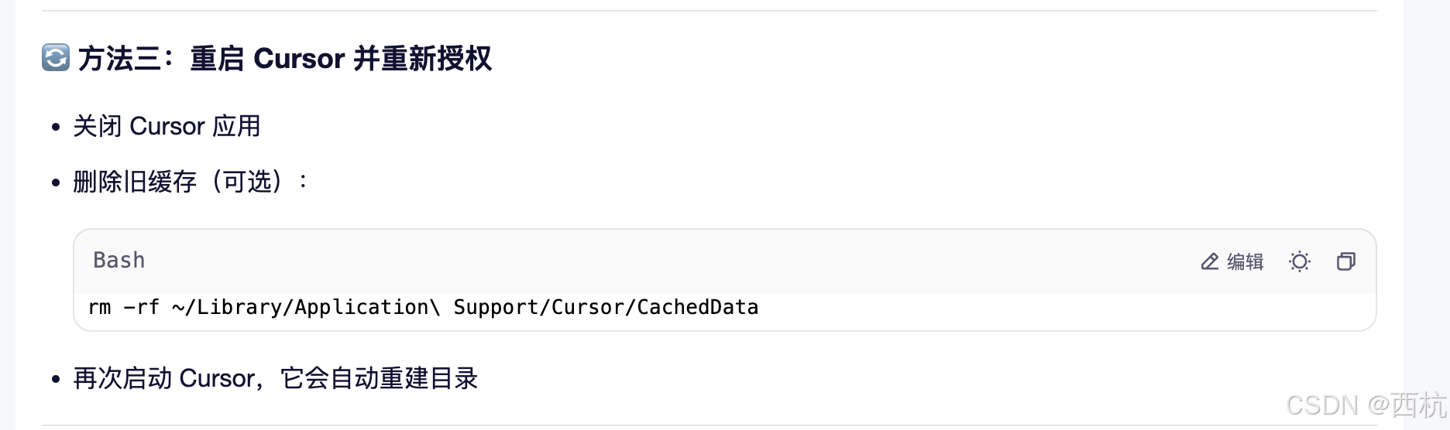
Task: Click CachedData at the end of the path
Action: 697,307
